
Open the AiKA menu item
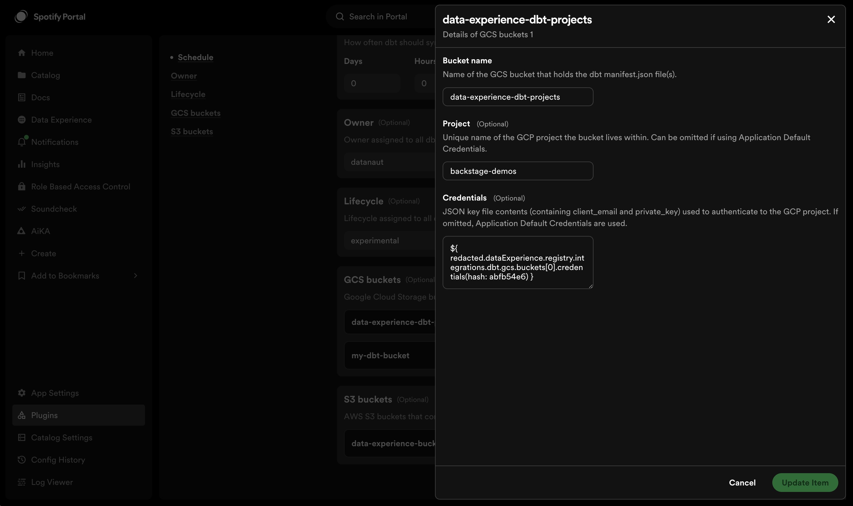pyautogui.click(x=78, y=231)
